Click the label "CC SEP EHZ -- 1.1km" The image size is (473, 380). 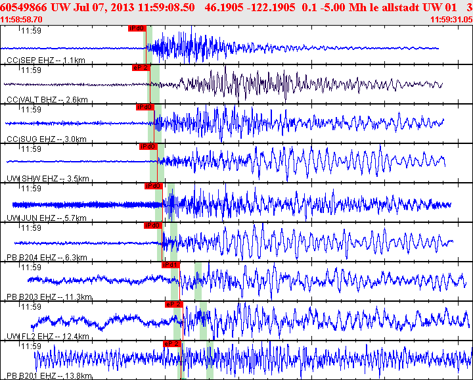coord(46,60)
